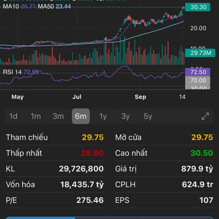
Task: Tap the selected 6m range button
Action: pos(81,116)
